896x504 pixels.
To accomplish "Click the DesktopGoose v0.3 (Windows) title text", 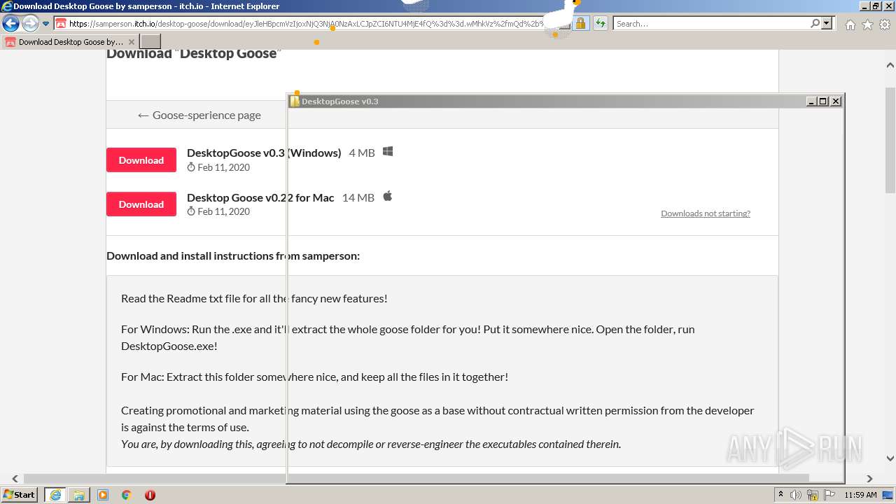I will tap(264, 153).
